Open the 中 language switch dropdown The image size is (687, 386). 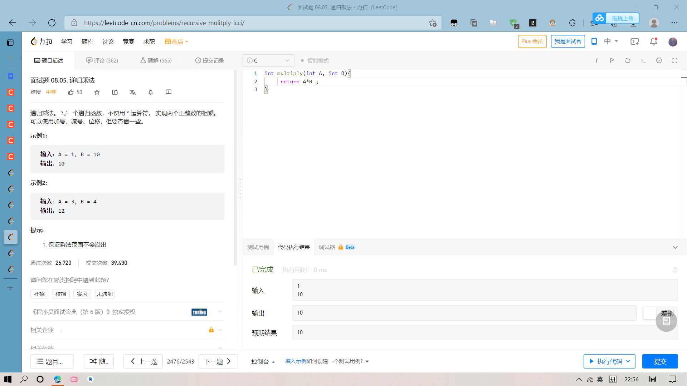point(611,41)
